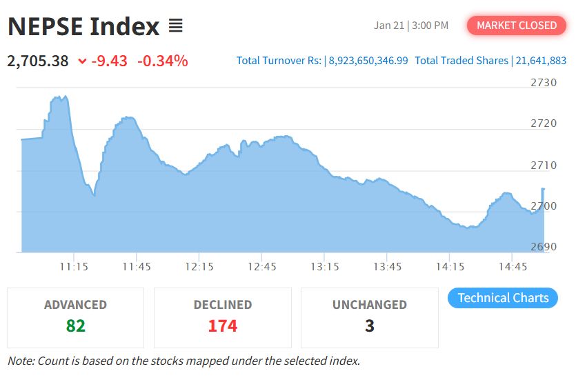This screenshot has width=576, height=380.
Task: Click the index value 2,705.38
Action: [38, 61]
